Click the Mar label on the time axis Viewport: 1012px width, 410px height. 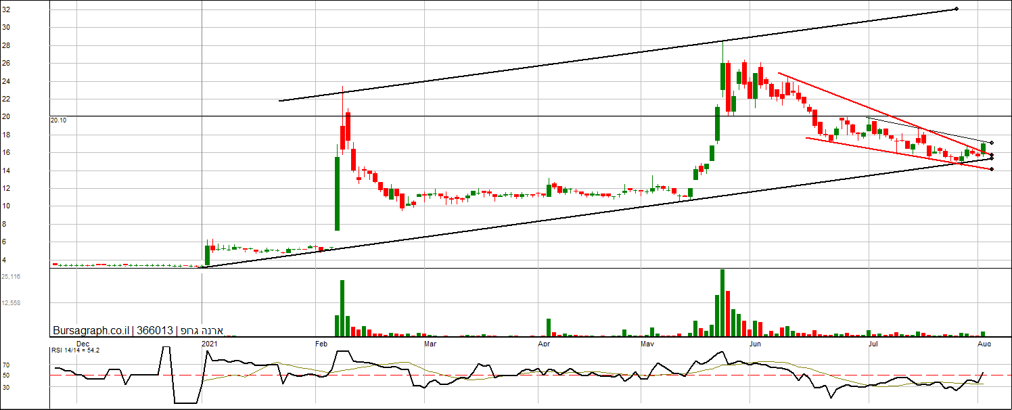pyautogui.click(x=430, y=344)
